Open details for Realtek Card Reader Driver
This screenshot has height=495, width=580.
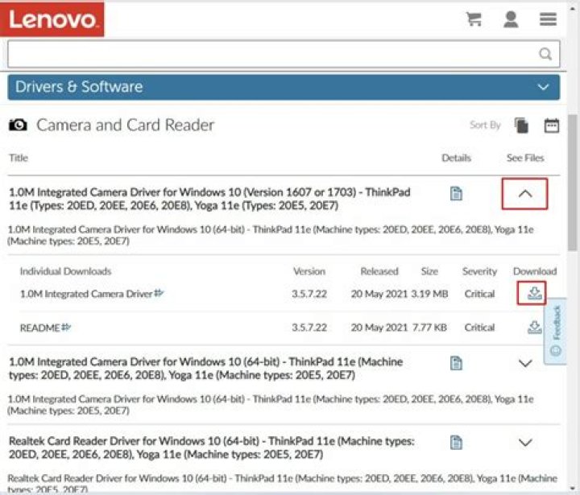[x=456, y=443]
